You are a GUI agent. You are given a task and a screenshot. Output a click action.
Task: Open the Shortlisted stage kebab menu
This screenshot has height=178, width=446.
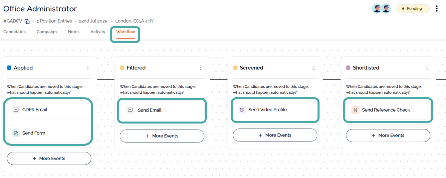pos(427,68)
